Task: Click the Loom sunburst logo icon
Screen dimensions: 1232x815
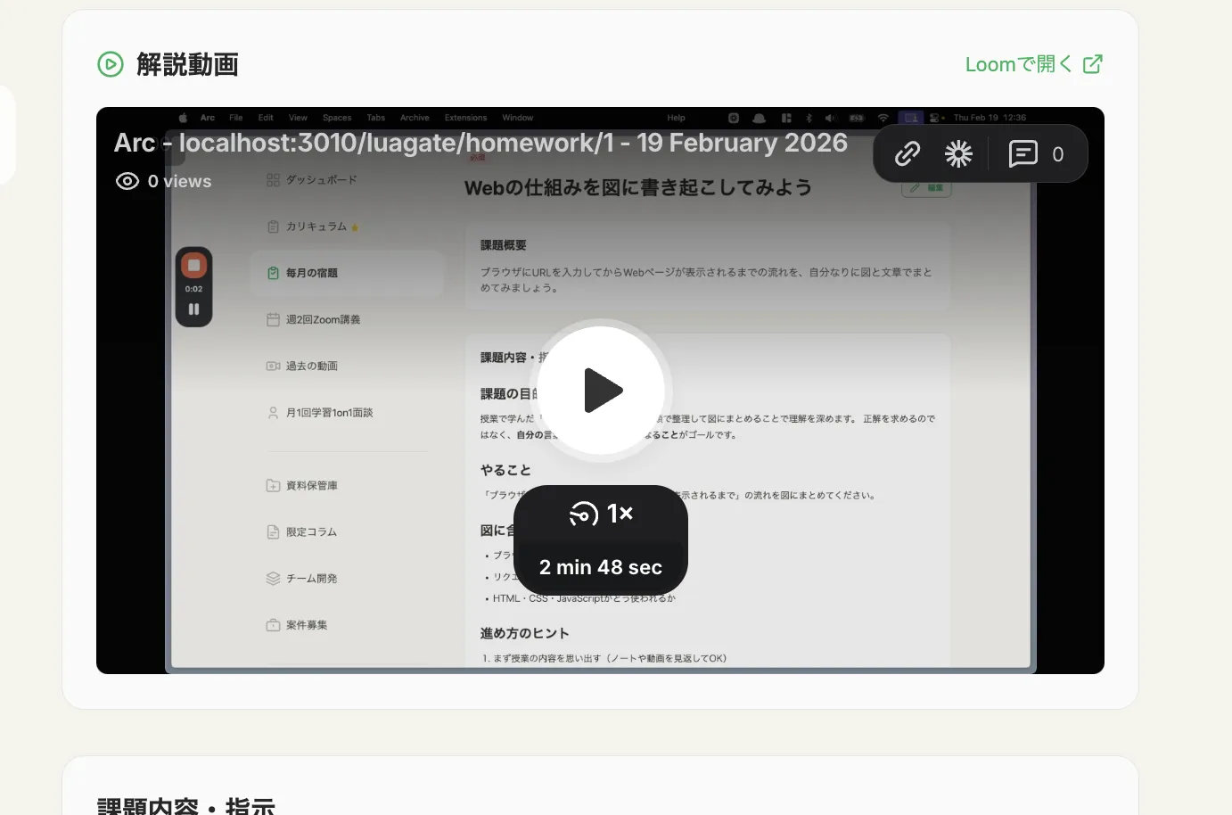Action: 958,154
